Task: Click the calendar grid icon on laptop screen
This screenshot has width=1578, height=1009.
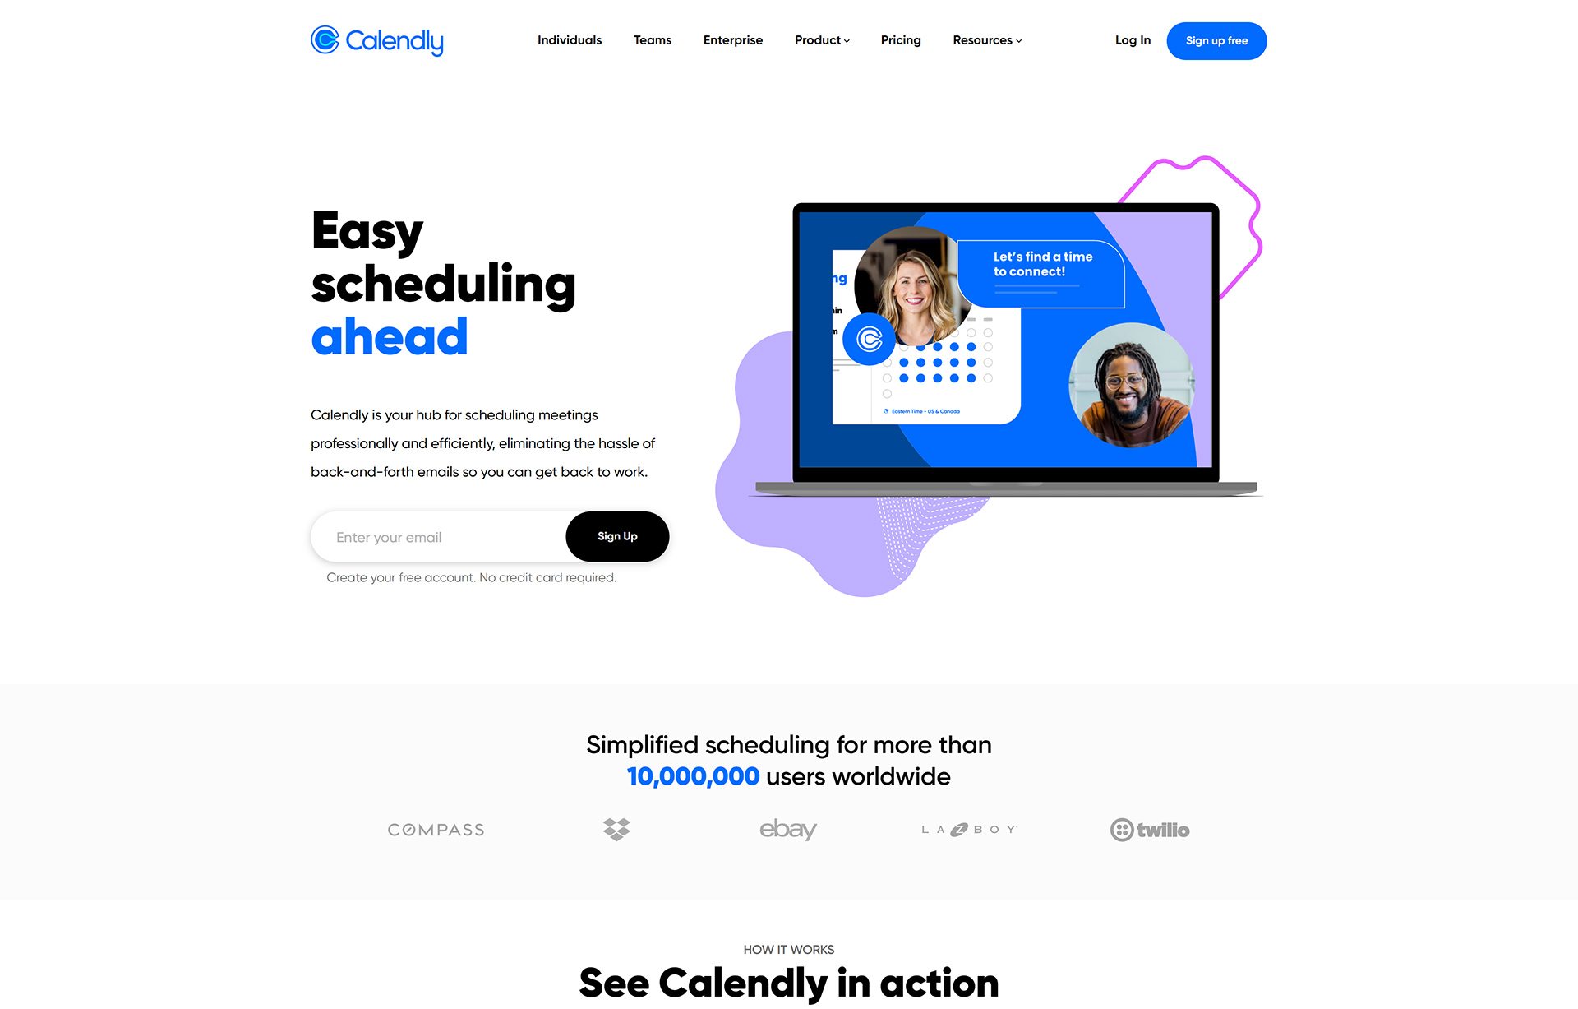Action: [x=944, y=363]
